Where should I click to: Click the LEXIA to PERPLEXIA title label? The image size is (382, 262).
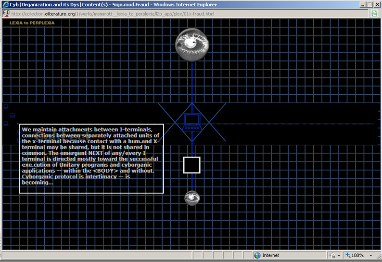tap(32, 23)
